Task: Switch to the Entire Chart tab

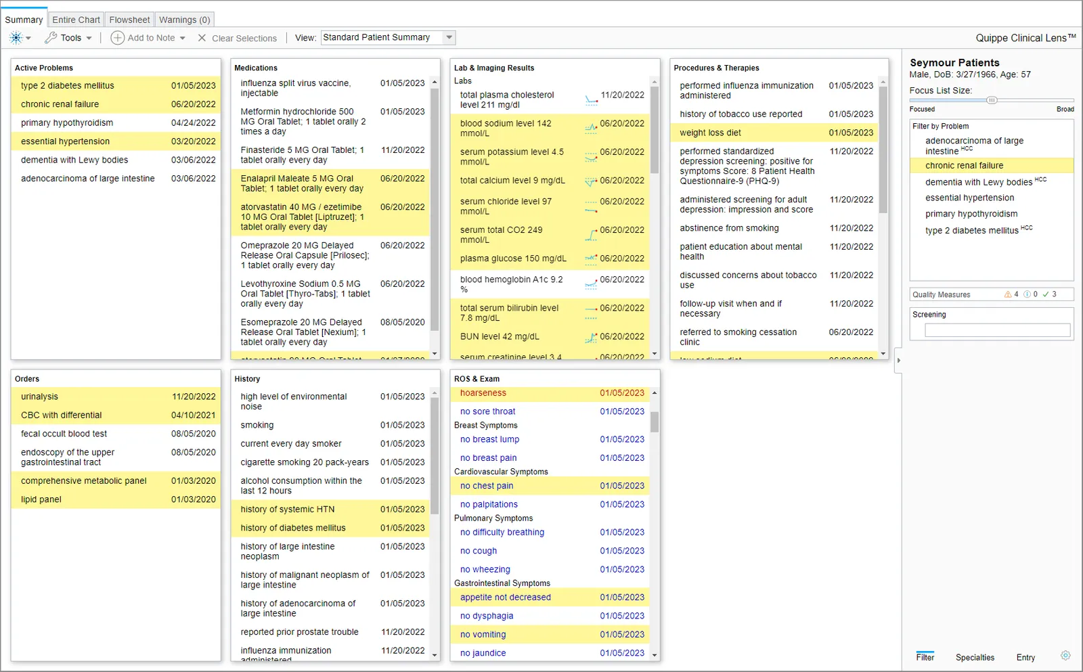Action: click(76, 20)
